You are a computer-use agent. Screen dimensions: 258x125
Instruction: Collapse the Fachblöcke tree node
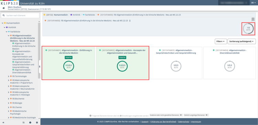7,32
